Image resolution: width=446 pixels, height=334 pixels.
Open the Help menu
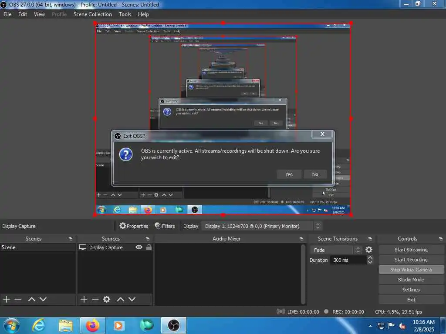(143, 14)
